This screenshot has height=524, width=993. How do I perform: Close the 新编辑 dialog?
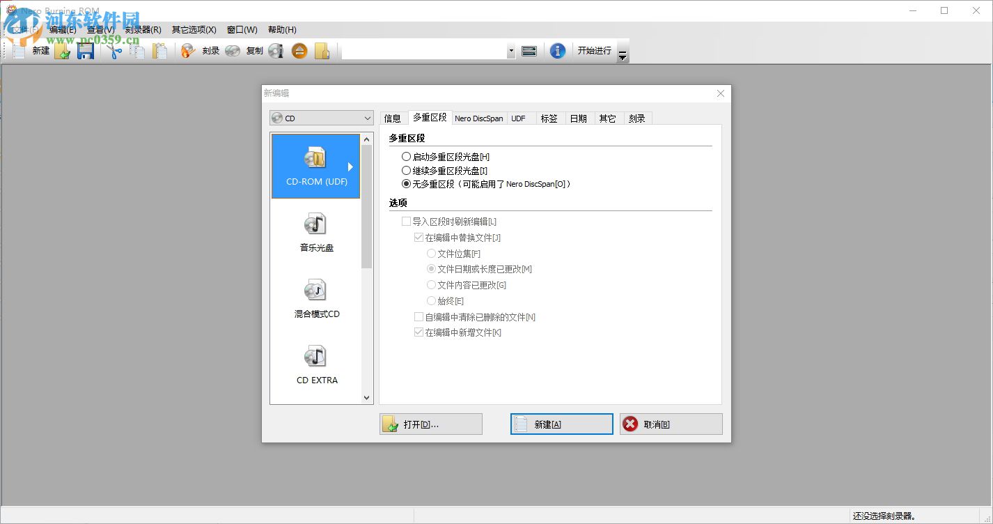pyautogui.click(x=721, y=93)
